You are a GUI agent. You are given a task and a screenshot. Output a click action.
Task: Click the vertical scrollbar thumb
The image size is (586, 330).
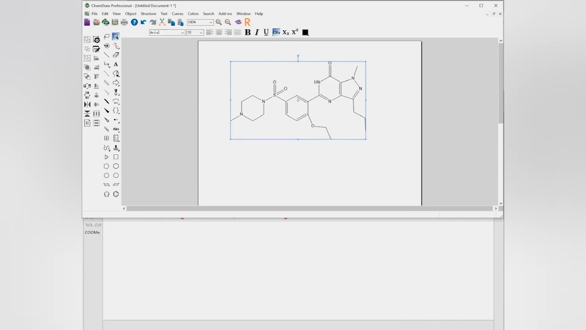click(x=501, y=83)
